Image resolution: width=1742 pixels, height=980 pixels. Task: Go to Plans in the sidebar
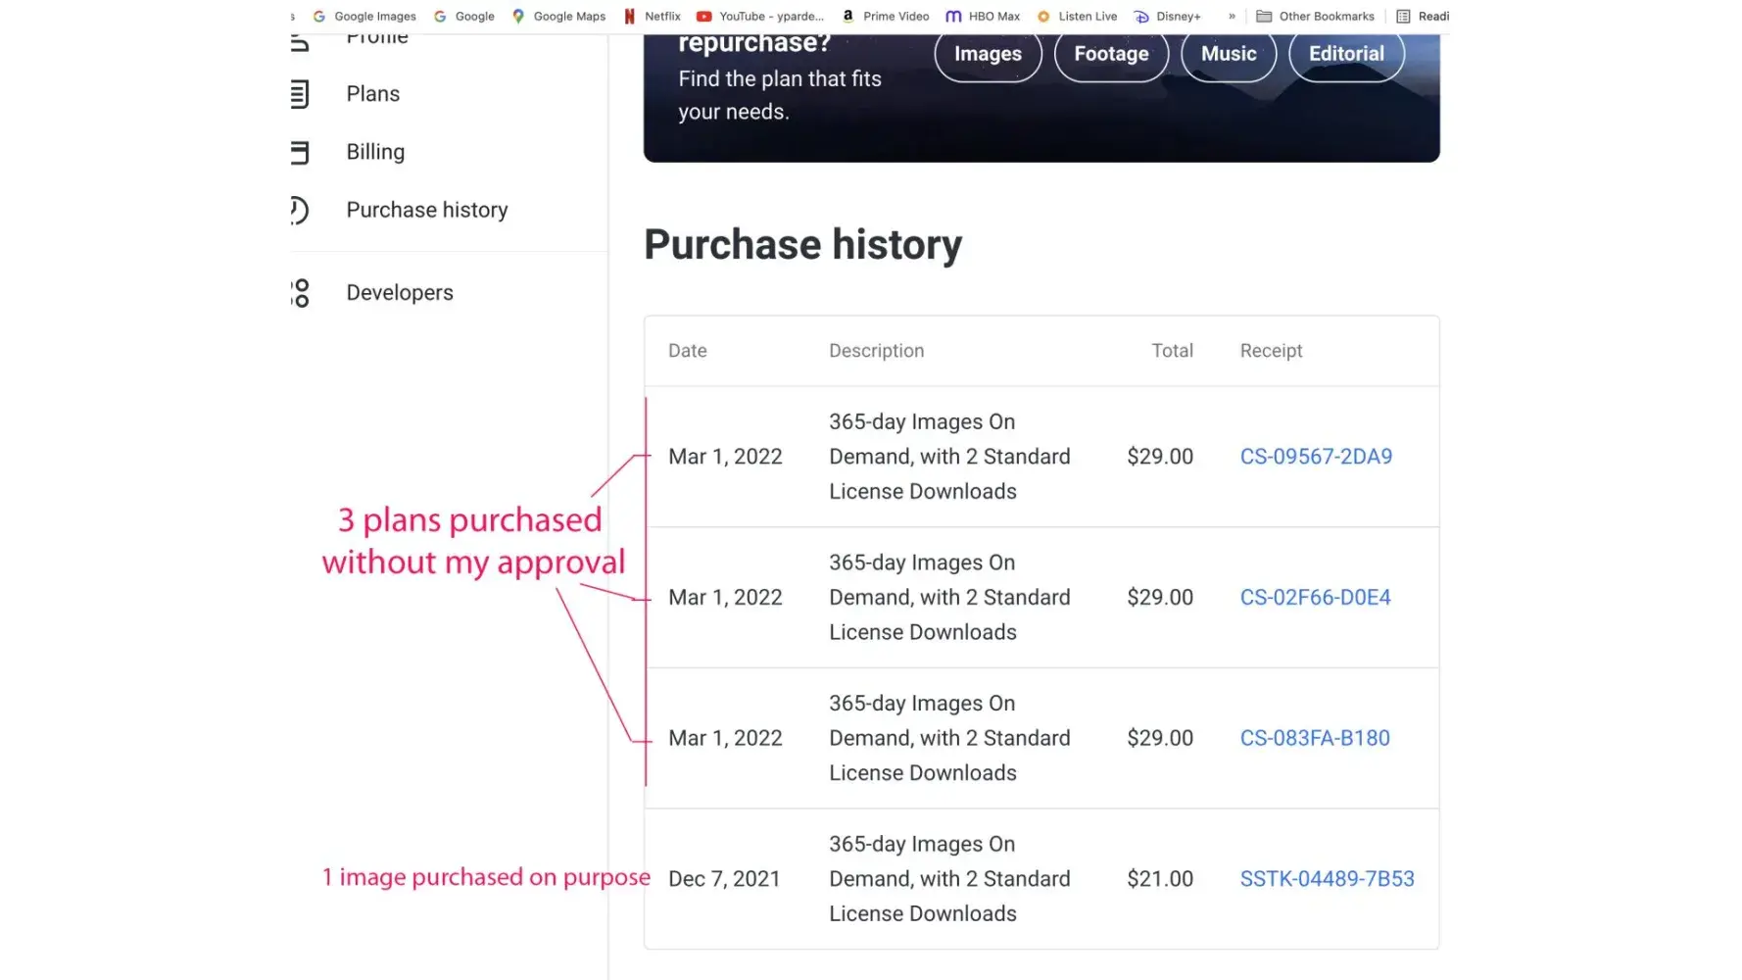tap(373, 94)
